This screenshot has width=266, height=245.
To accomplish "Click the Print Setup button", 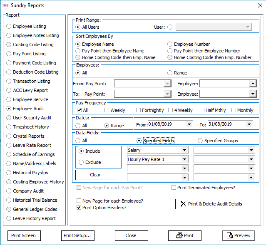I will [x=77, y=235].
